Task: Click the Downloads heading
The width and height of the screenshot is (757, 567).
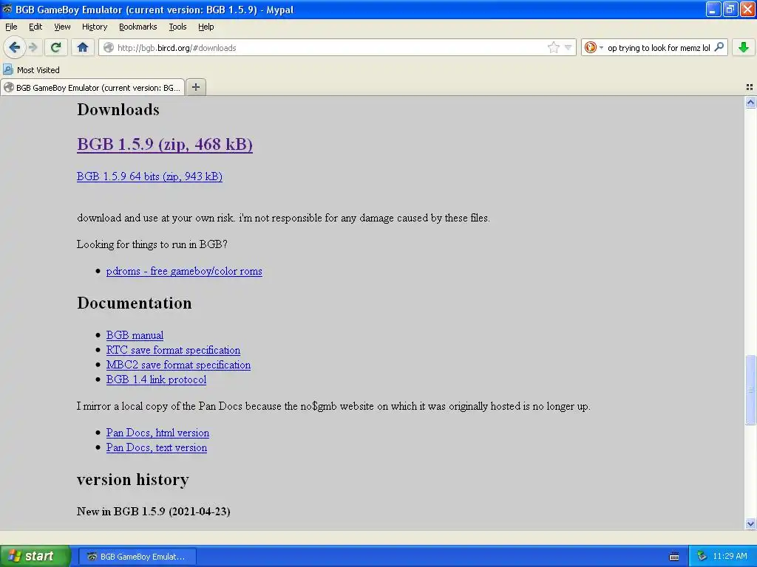Action: [x=118, y=109]
